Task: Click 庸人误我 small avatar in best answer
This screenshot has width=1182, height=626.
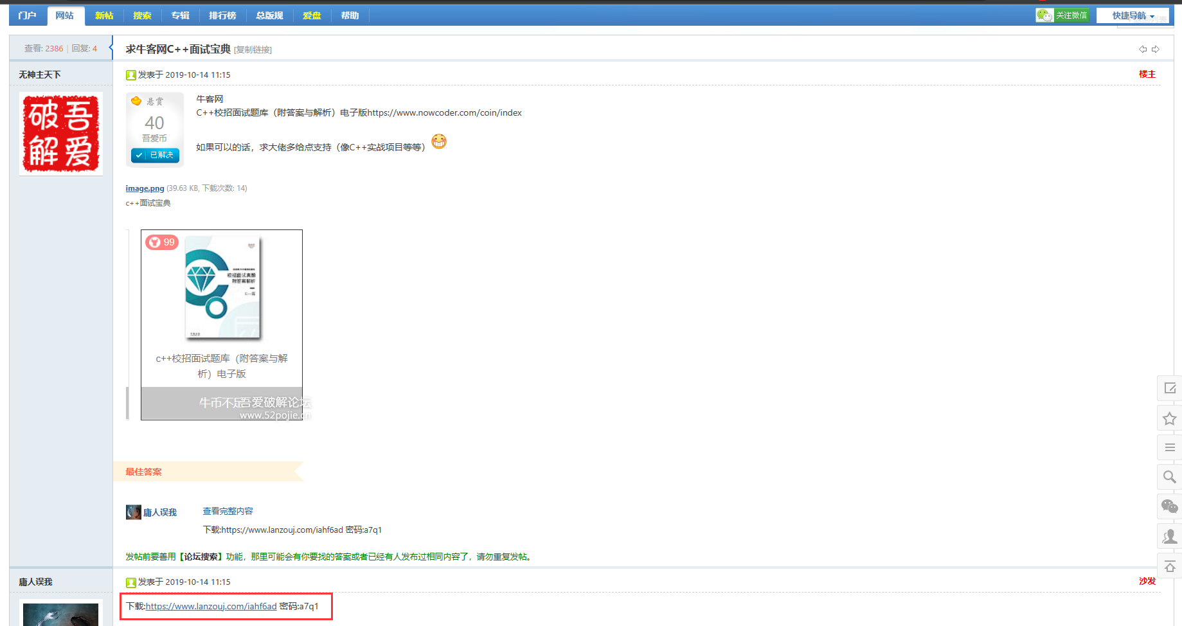Action: 134,512
